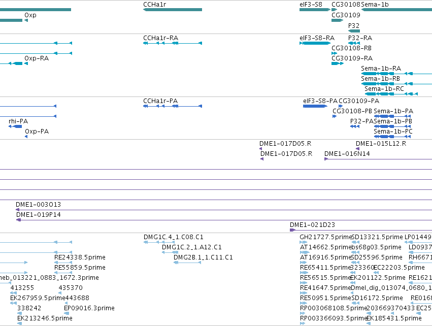Viewport: 432px width, 326px height.
Task: Click the bs68g03.5prime EST label
Action: pos(376,247)
